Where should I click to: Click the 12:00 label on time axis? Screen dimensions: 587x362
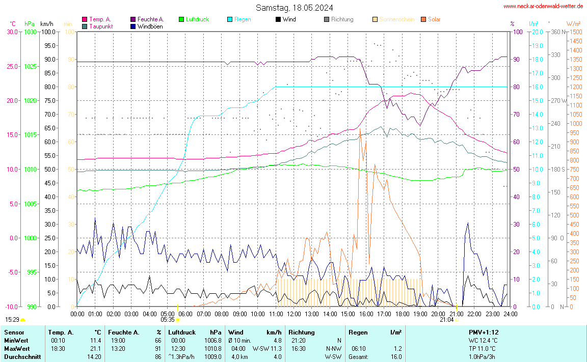pyautogui.click(x=294, y=314)
